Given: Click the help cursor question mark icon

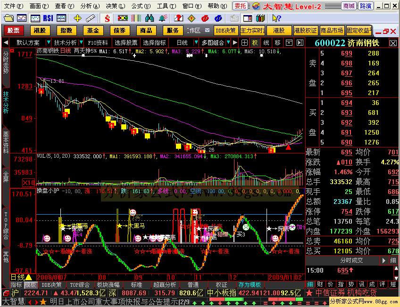Looking at the screenshot, I should pos(276,18).
